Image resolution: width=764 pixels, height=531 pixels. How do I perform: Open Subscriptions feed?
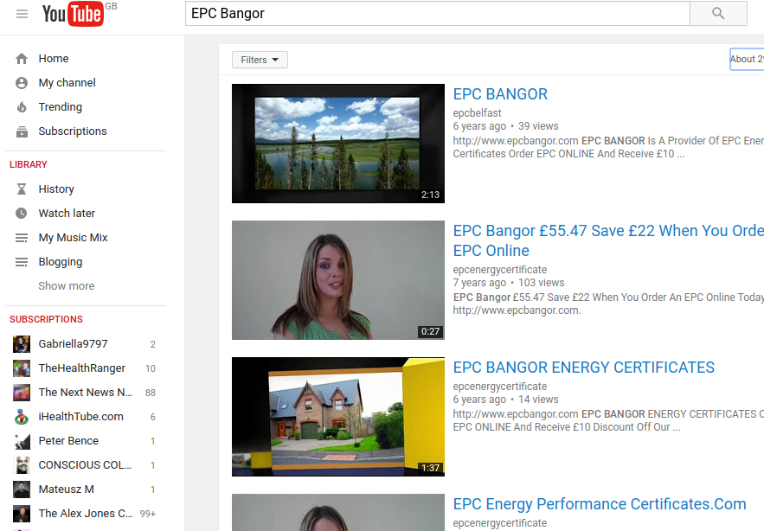(x=73, y=131)
